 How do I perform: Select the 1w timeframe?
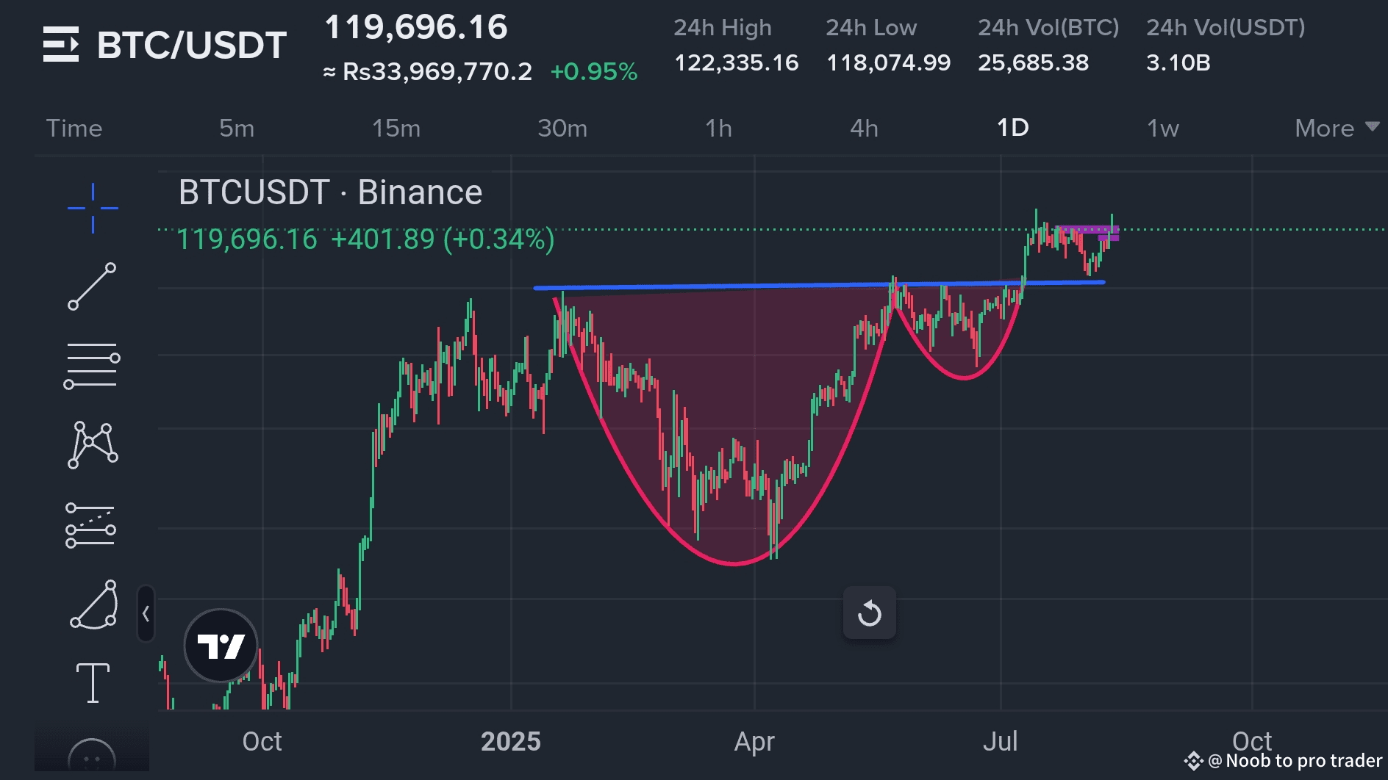[x=1163, y=129]
